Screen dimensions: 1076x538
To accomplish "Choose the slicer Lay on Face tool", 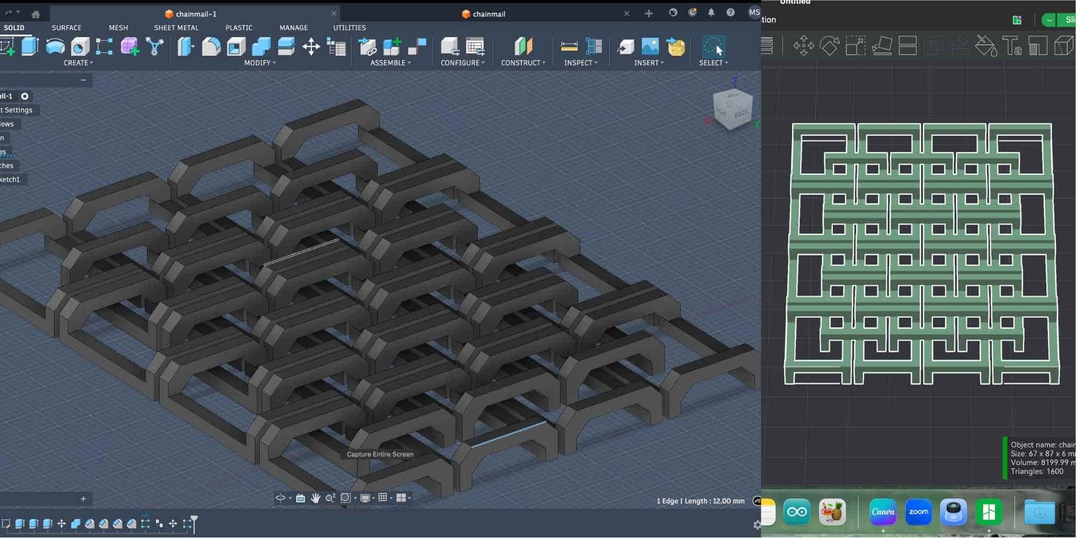I will pyautogui.click(x=882, y=46).
